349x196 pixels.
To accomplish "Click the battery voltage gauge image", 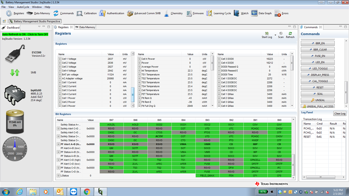I will click(x=15, y=122).
